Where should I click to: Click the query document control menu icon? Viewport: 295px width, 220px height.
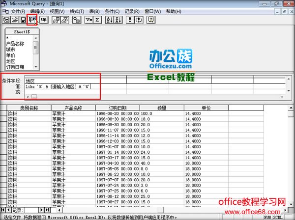coord(5,11)
